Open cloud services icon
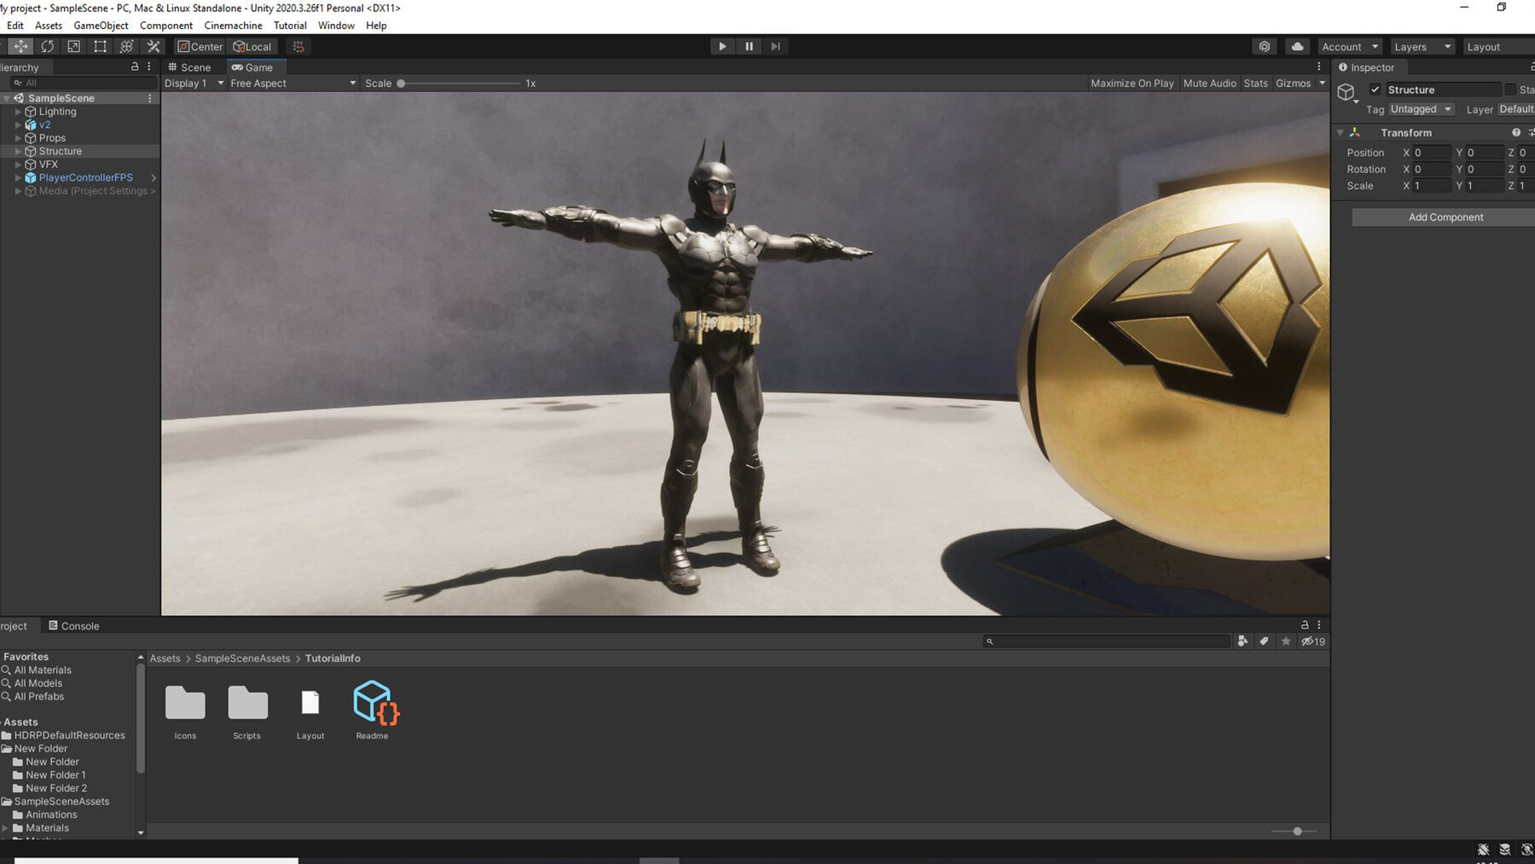 (x=1297, y=46)
